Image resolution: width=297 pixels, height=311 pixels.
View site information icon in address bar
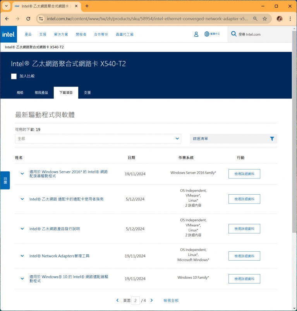coord(41,19)
